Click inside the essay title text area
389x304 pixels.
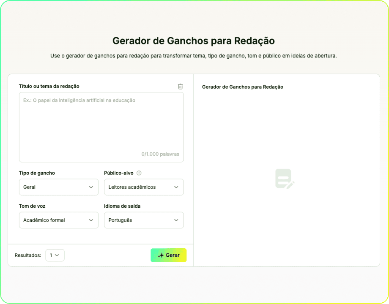tap(101, 127)
